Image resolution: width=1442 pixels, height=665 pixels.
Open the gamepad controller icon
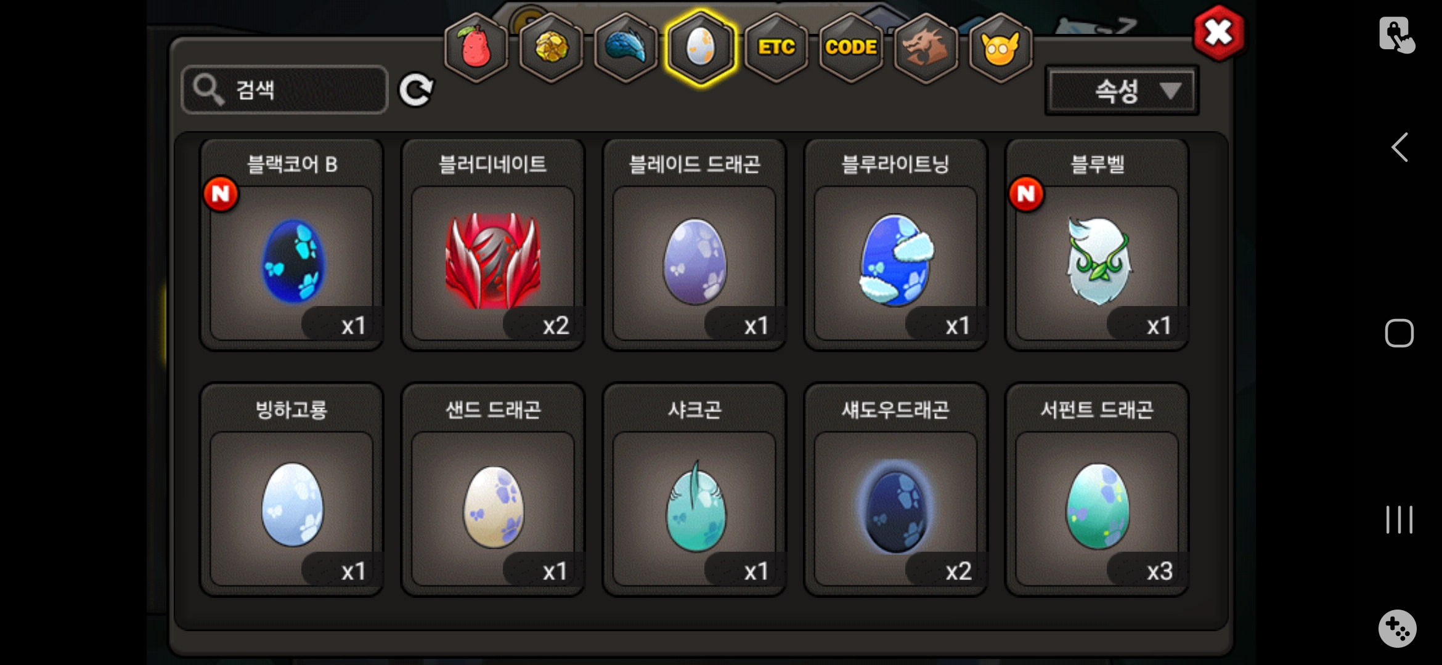1397,628
